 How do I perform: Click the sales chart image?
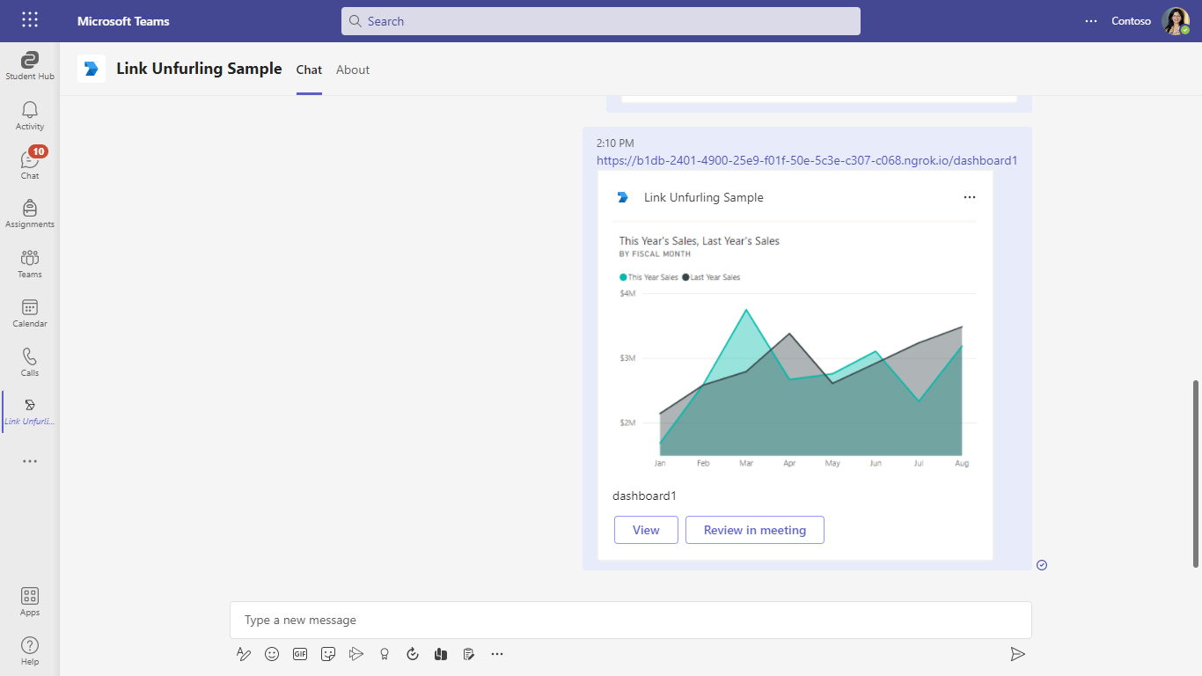795,350
